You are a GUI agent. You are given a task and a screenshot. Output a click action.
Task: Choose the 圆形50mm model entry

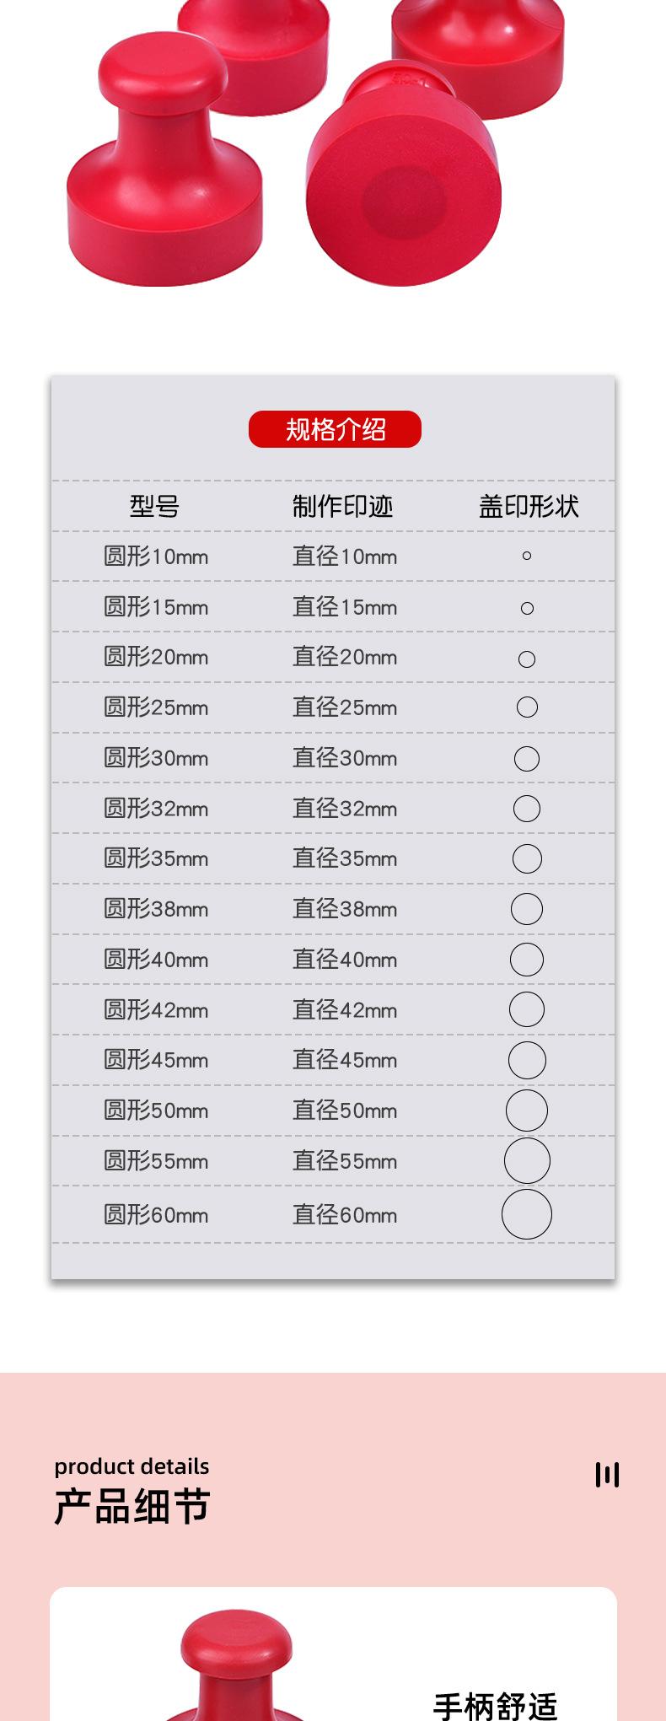click(156, 1111)
